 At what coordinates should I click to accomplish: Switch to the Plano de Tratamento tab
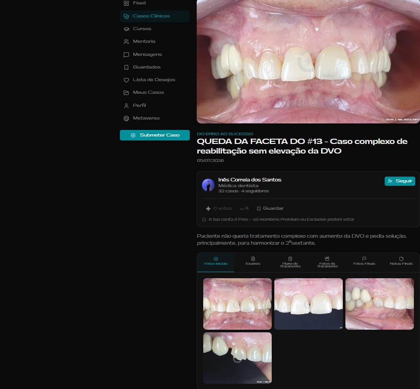(290, 262)
